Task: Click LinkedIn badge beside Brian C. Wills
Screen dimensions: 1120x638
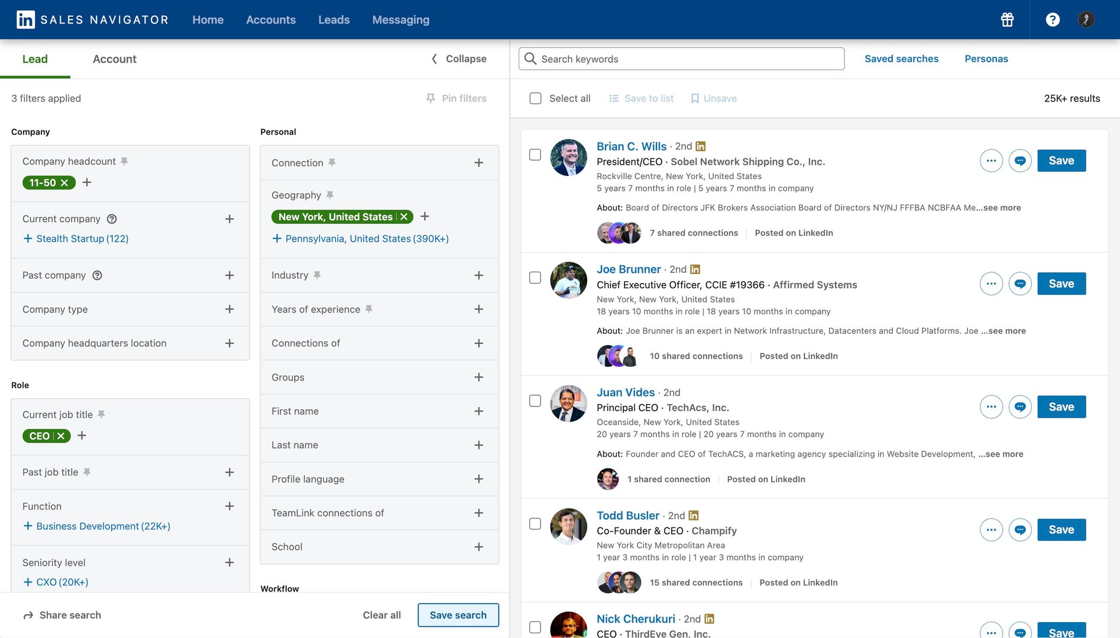Action: pyautogui.click(x=701, y=147)
